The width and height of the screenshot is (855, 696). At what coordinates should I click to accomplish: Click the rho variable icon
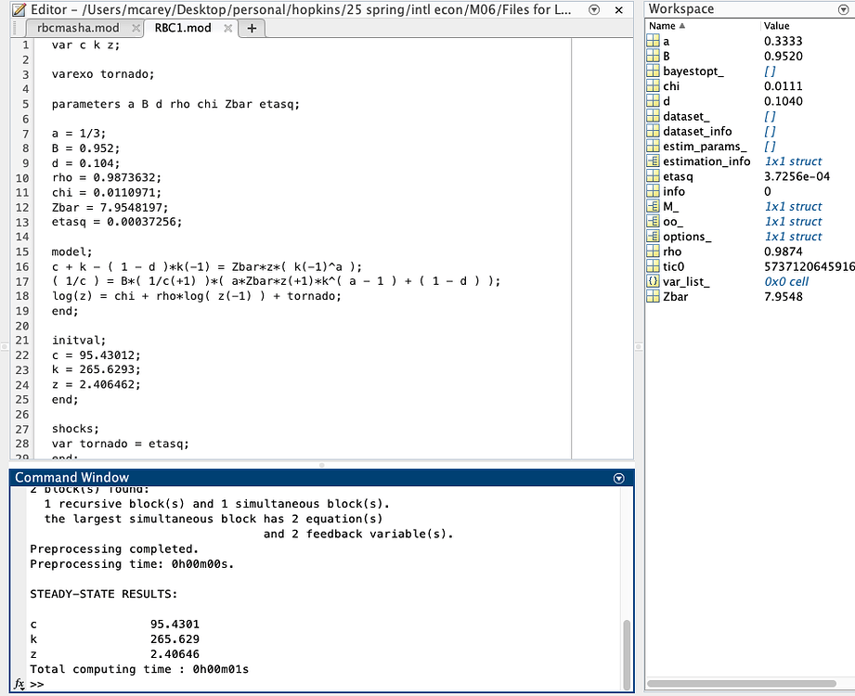[x=653, y=251]
